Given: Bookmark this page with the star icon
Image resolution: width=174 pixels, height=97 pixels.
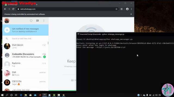Looking at the screenshot, I should (x=116, y=9).
